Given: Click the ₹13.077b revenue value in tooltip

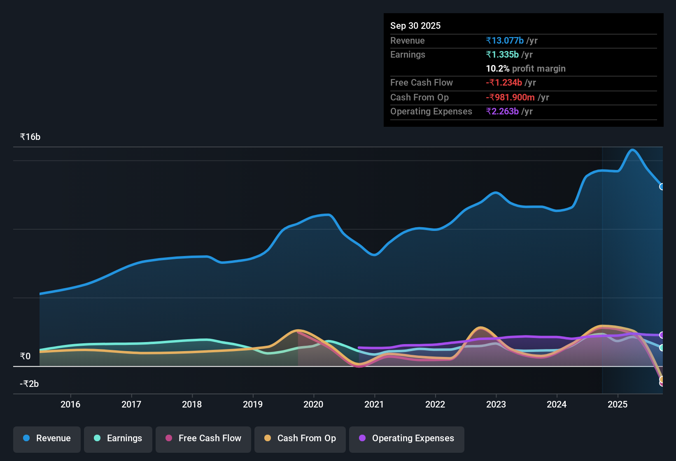Looking at the screenshot, I should 505,41.
